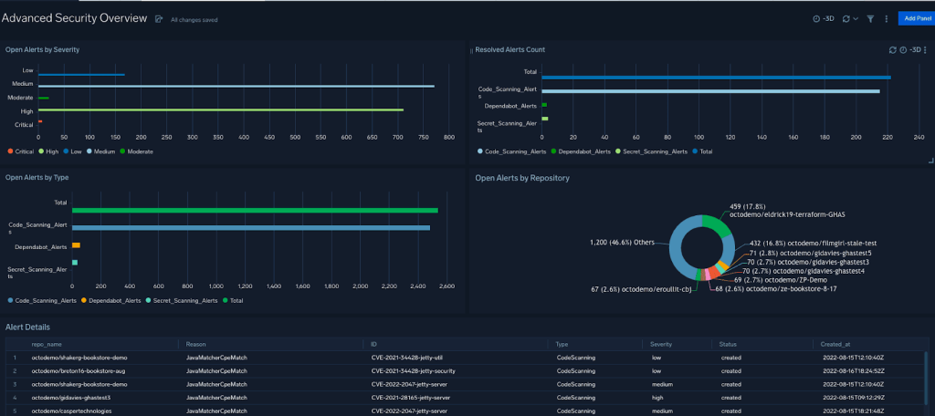Sort table by ID column header
Viewport: 935px width, 416px height.
(373, 345)
